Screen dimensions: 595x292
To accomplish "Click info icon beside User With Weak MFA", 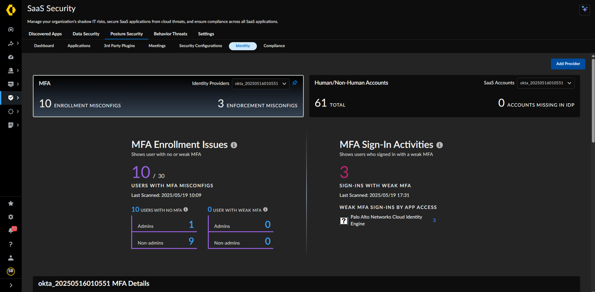I will tap(265, 210).
